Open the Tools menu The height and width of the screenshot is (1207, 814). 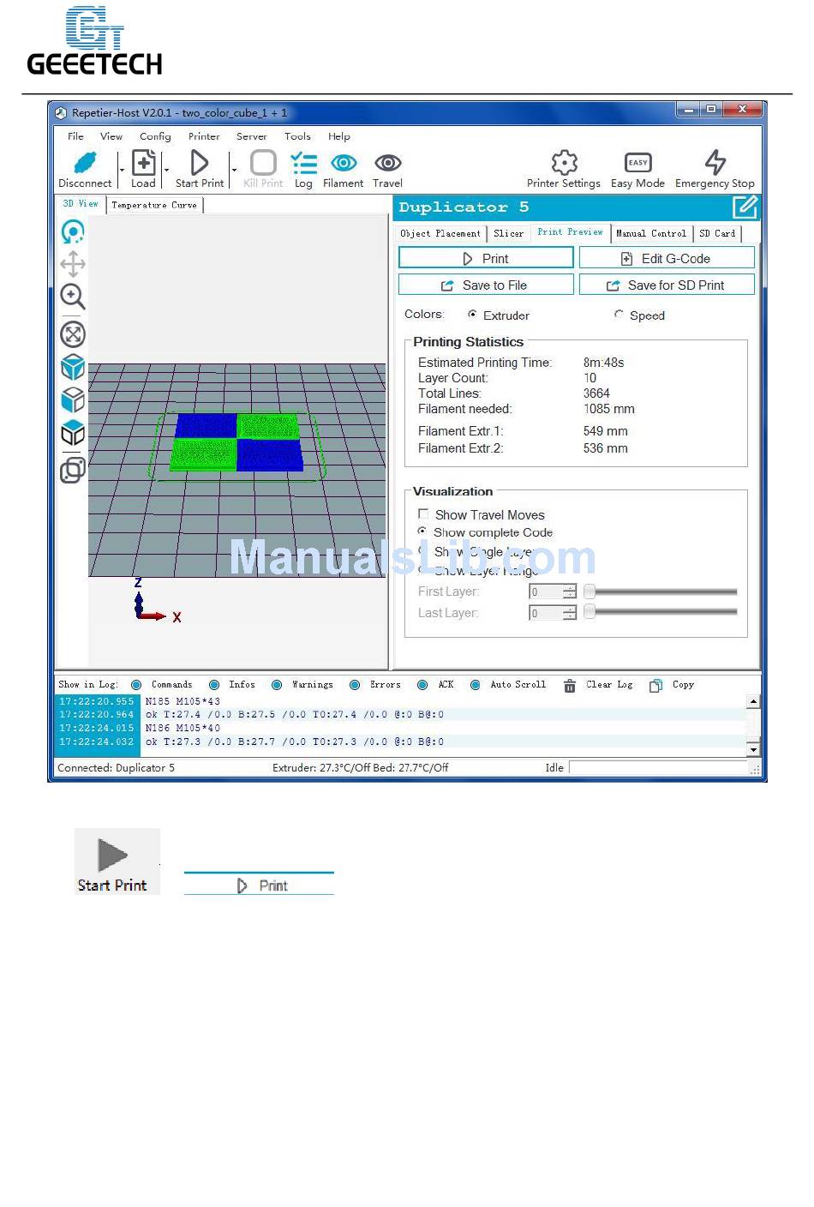point(297,136)
